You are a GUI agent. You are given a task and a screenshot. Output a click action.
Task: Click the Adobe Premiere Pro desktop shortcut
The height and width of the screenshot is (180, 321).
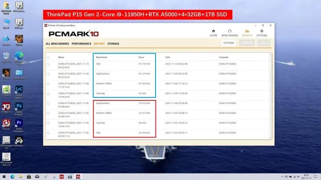pyautogui.click(x=19, y=126)
